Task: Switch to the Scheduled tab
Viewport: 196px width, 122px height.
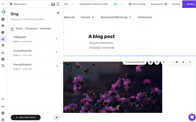Action: tap(31, 28)
